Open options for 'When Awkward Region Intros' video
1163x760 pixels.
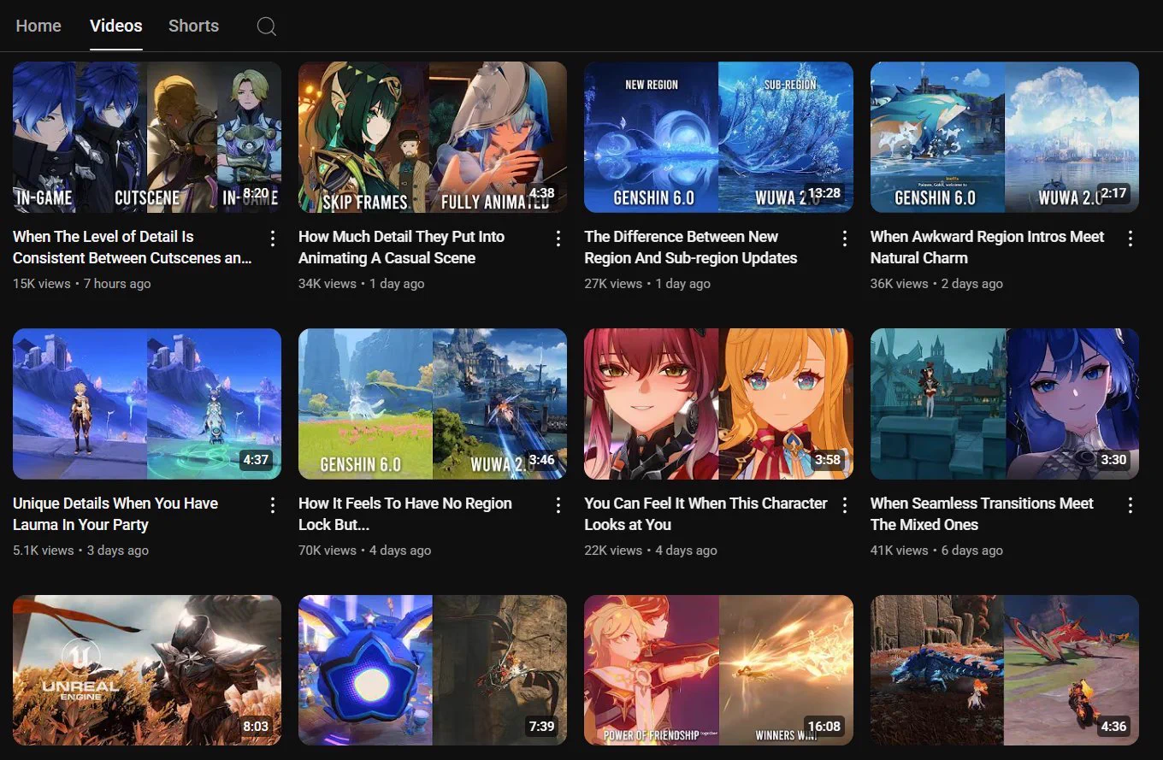[1131, 238]
